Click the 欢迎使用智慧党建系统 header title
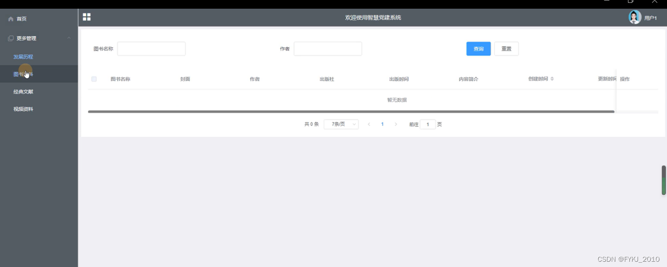667x267 pixels. point(373,18)
